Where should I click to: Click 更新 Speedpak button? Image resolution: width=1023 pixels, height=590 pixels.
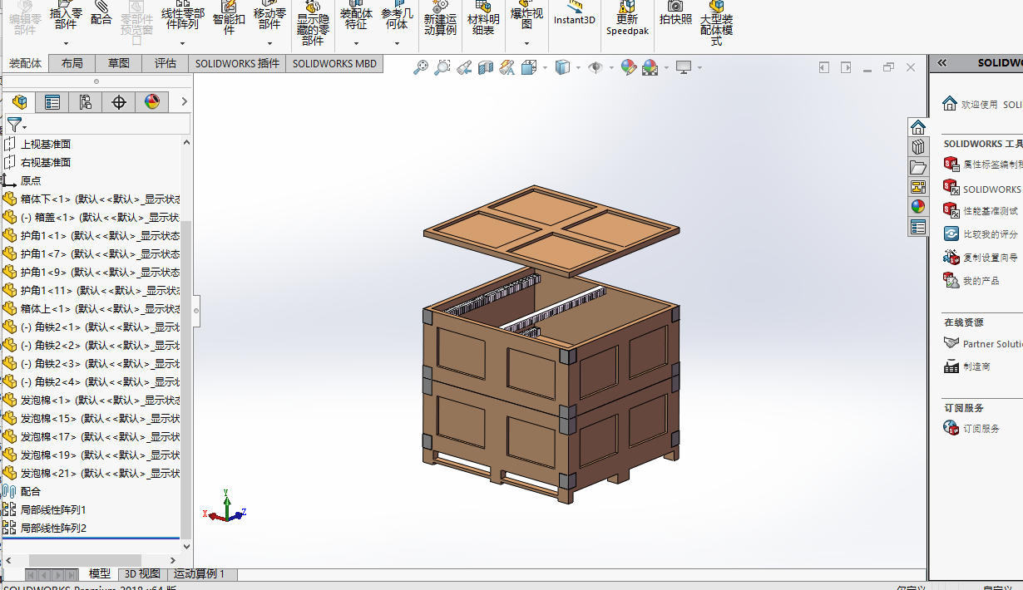click(x=627, y=17)
